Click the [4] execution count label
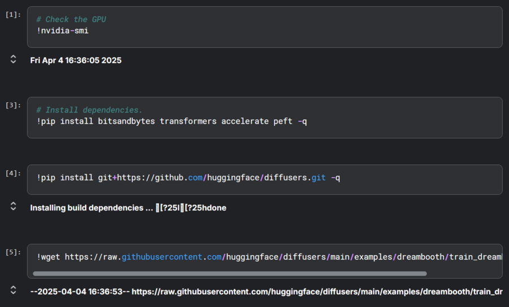Image resolution: width=509 pixels, height=307 pixels. [13, 173]
